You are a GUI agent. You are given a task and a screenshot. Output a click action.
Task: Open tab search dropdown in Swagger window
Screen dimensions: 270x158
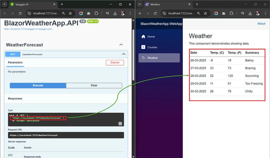(4, 4)
